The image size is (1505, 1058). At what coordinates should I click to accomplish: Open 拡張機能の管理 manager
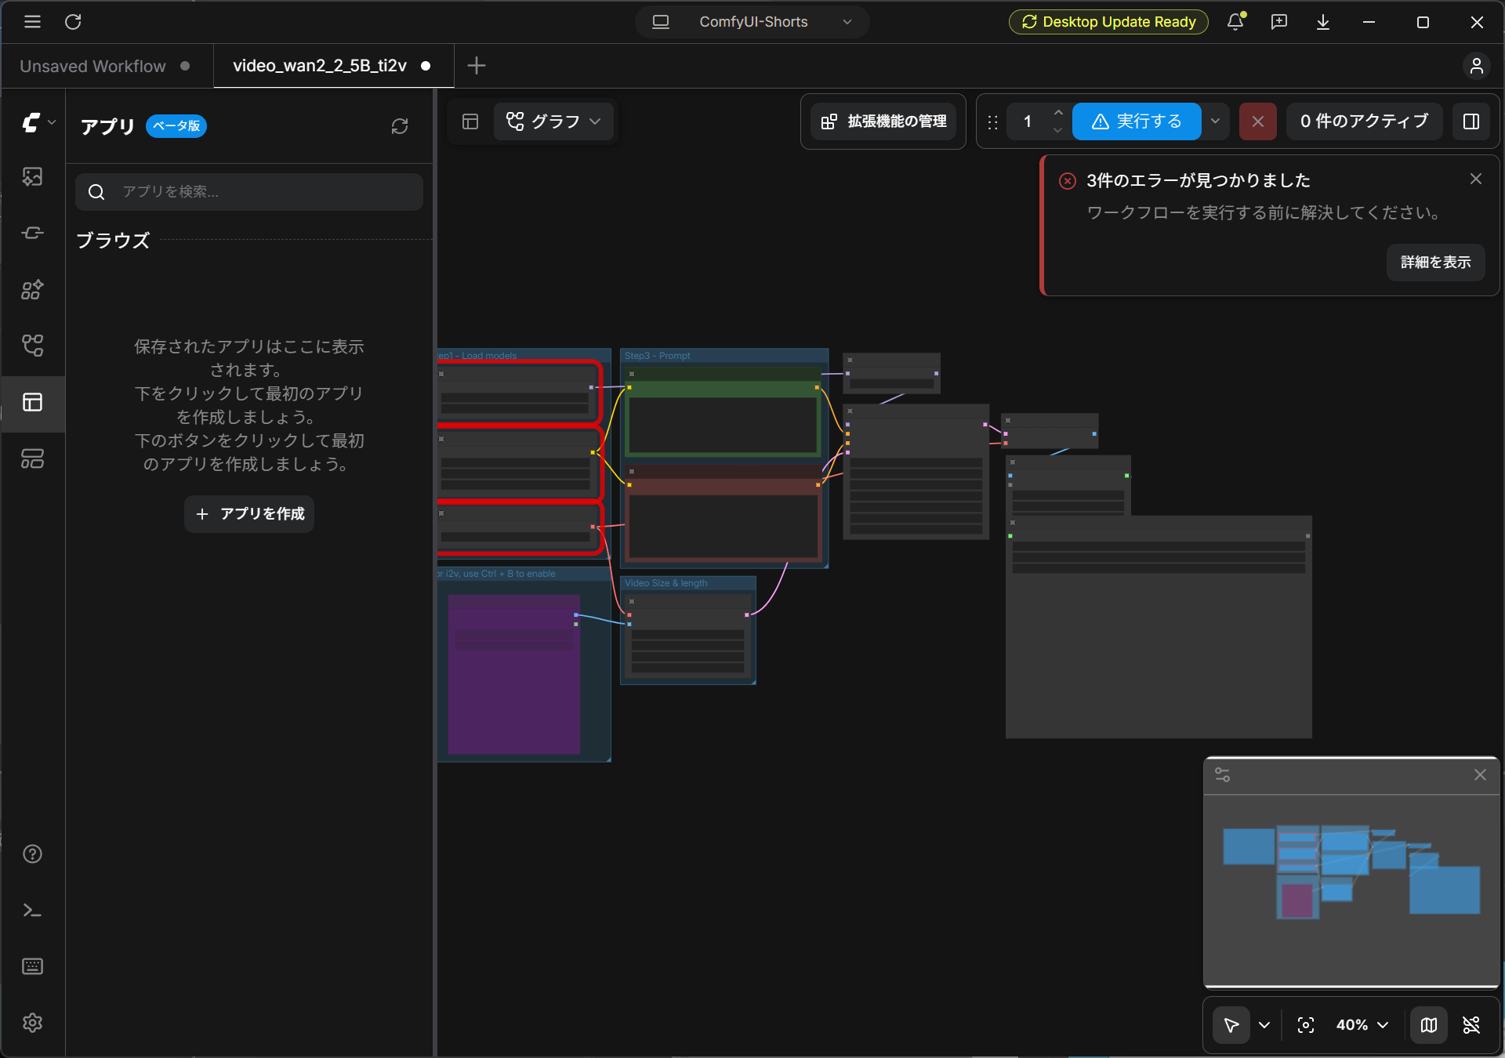click(883, 121)
